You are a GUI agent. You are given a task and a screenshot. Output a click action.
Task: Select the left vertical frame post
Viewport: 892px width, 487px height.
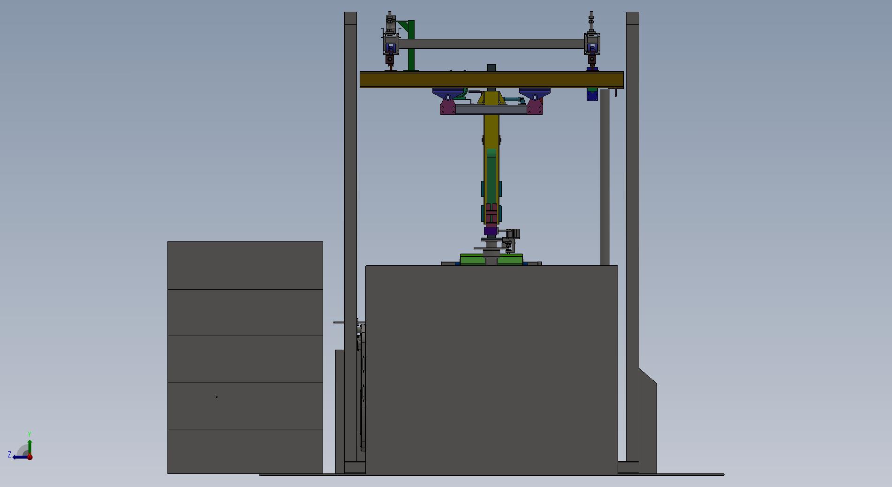350,237
